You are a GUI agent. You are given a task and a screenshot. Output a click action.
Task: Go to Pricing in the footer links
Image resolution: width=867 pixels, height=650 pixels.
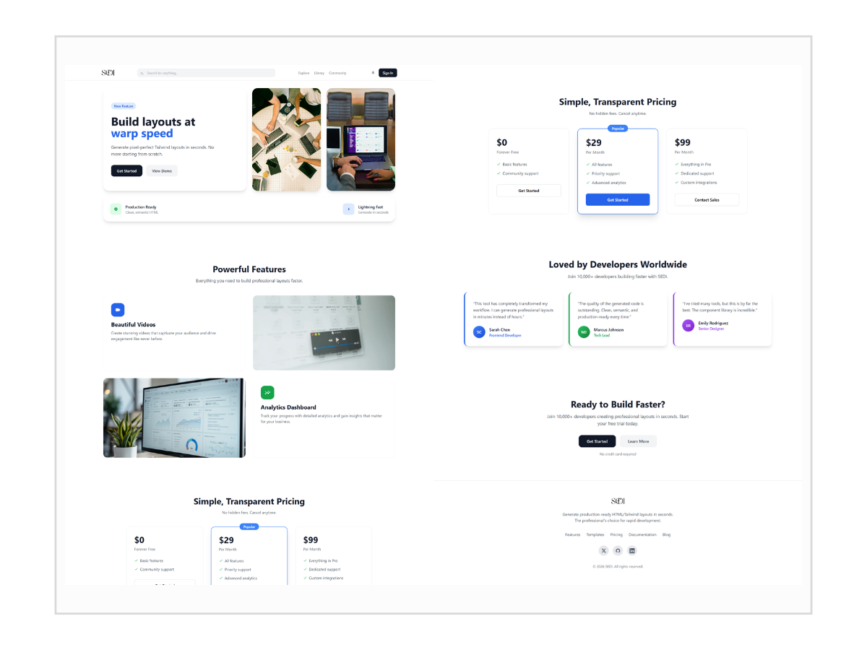point(616,535)
